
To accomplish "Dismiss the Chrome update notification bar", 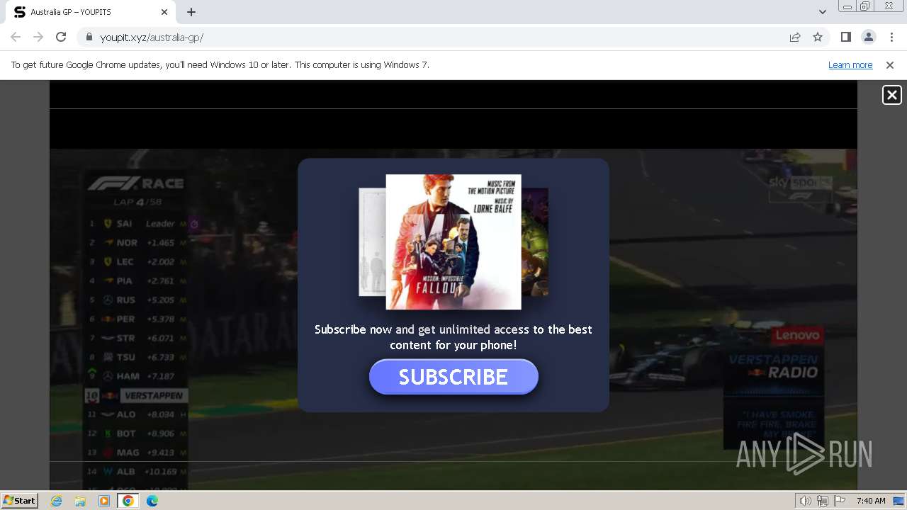I will [890, 65].
